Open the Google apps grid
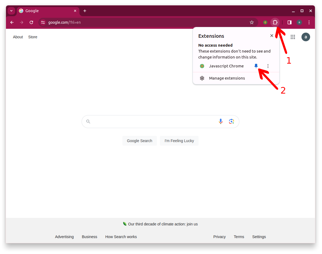This screenshot has height=254, width=322. tap(293, 37)
